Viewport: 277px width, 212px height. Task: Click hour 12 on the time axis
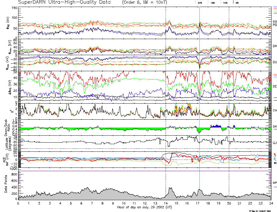tap(145, 204)
